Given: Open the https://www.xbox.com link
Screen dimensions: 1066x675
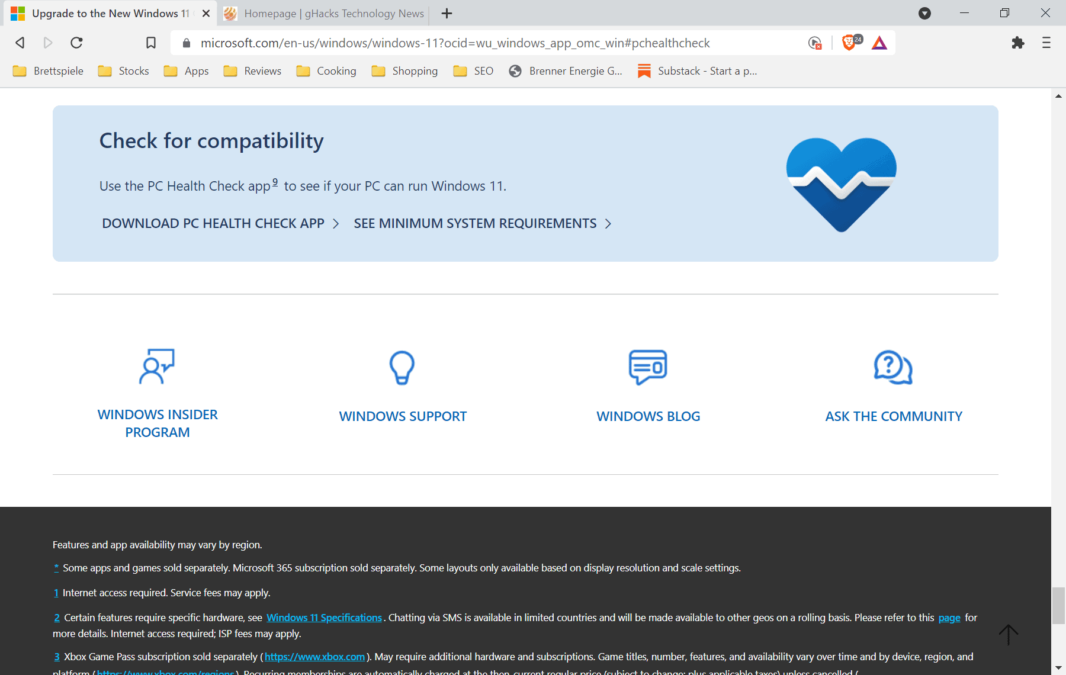Looking at the screenshot, I should (314, 657).
